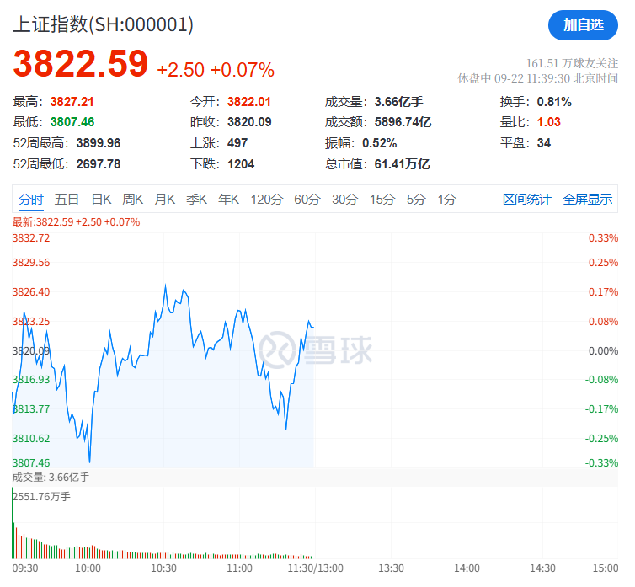The image size is (635, 587).
Task: Click the 10:30 peak on price line
Action: pyautogui.click(x=165, y=285)
